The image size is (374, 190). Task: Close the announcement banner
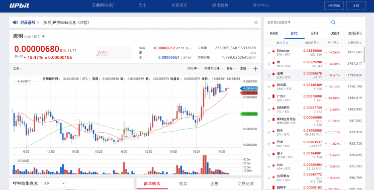point(256,23)
